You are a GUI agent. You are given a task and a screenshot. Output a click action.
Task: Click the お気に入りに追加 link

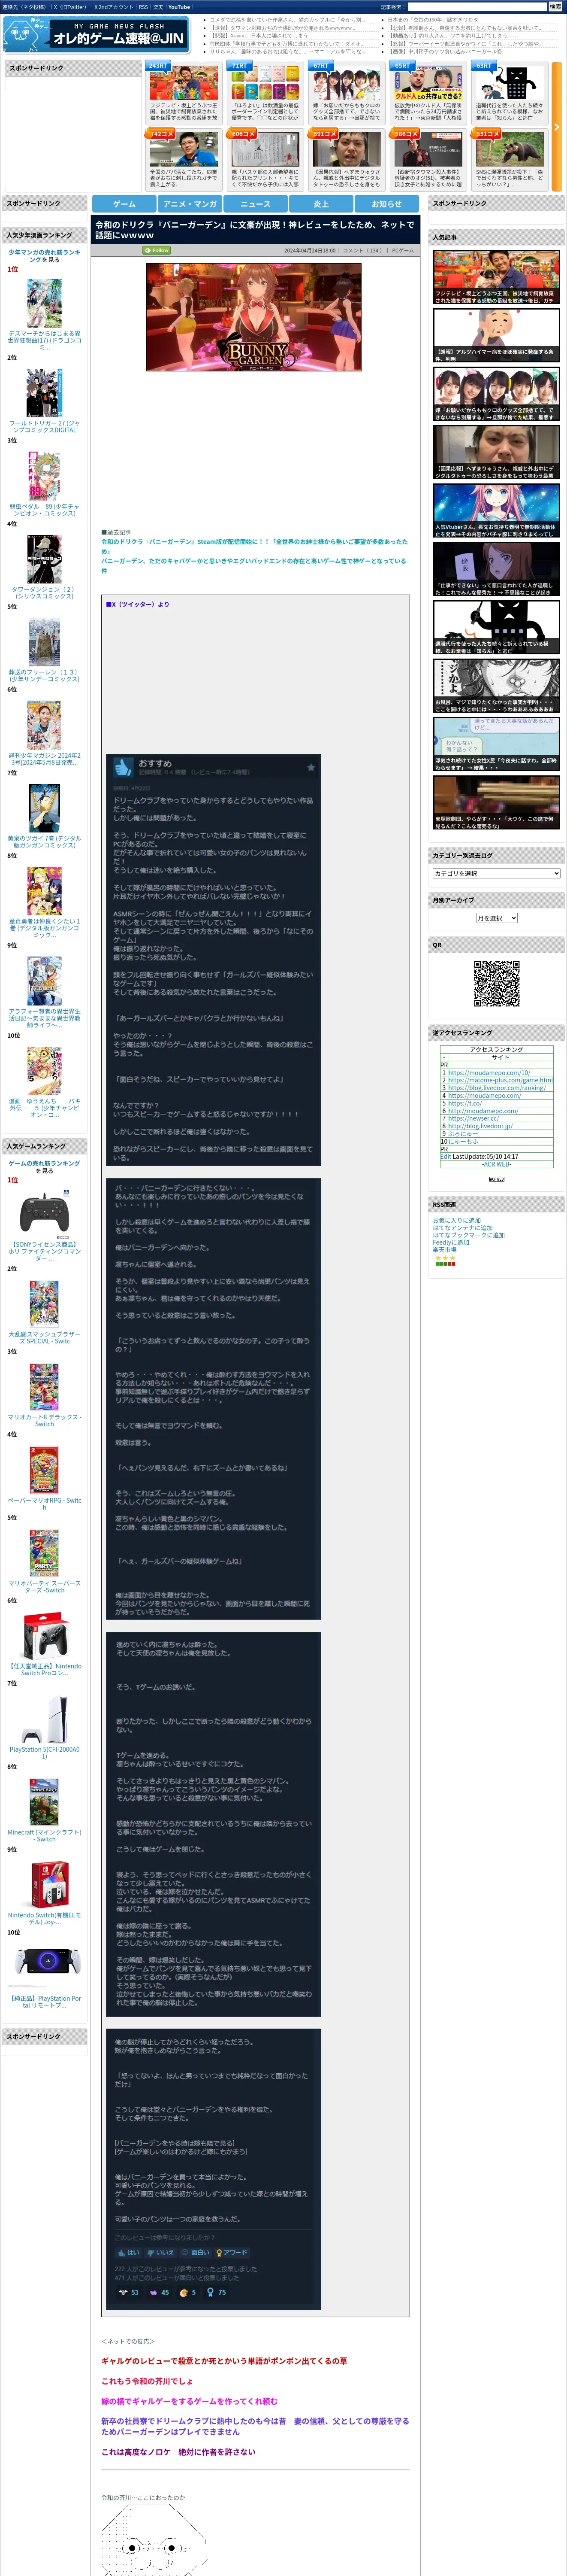(x=456, y=1220)
